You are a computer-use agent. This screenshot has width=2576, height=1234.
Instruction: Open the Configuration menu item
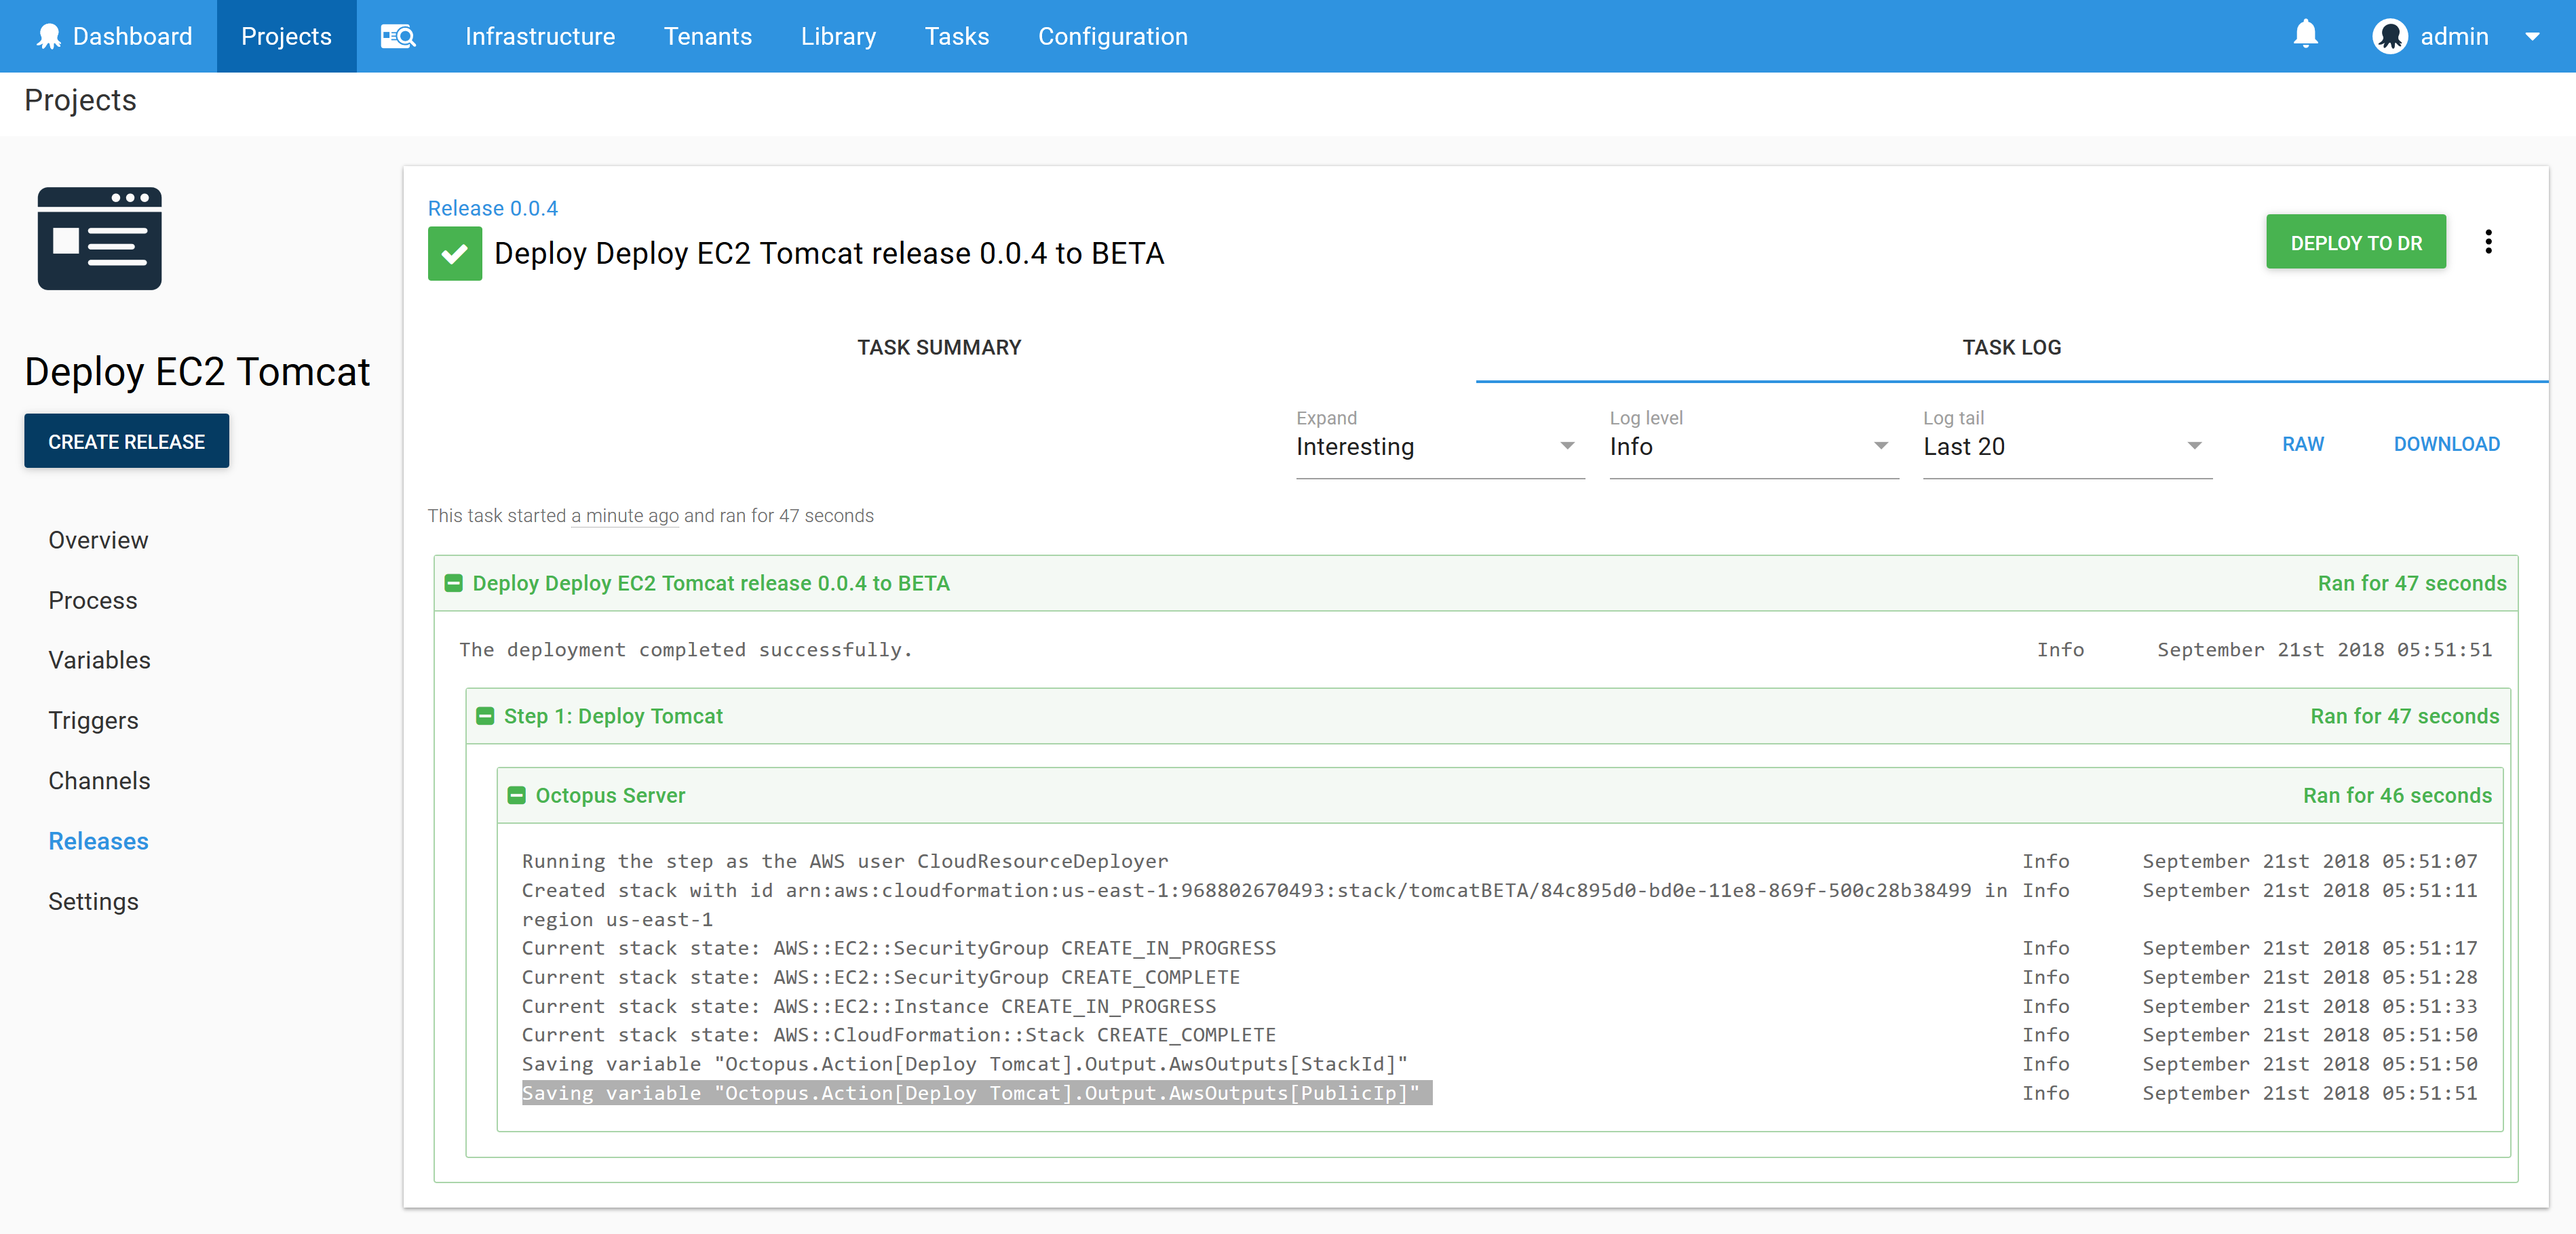point(1112,36)
